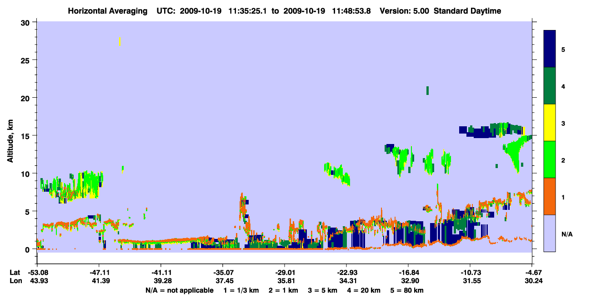The height and width of the screenshot is (303, 591).
Task: Click the small yellow feature near 27 km altitude
Action: coord(120,41)
